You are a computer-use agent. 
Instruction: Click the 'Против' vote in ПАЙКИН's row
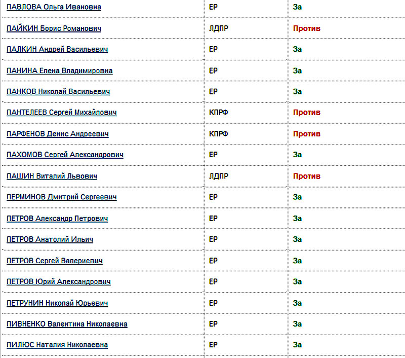coord(307,28)
